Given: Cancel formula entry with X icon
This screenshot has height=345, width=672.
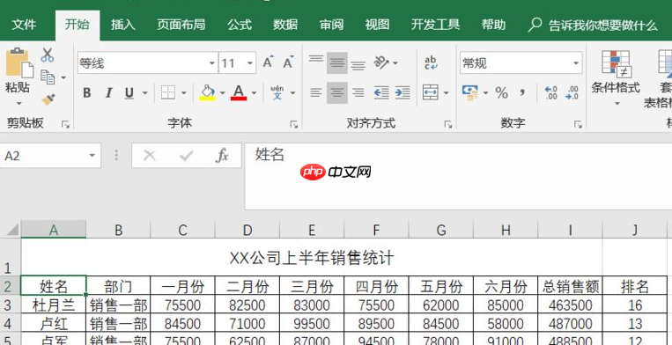Looking at the screenshot, I should point(149,156).
